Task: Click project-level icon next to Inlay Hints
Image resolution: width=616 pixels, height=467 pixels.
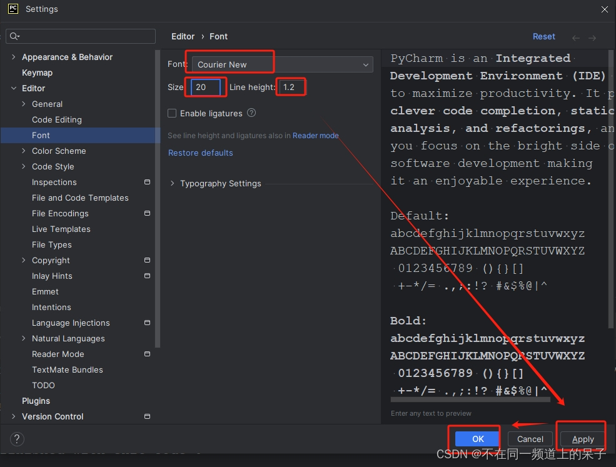Action: click(x=148, y=276)
